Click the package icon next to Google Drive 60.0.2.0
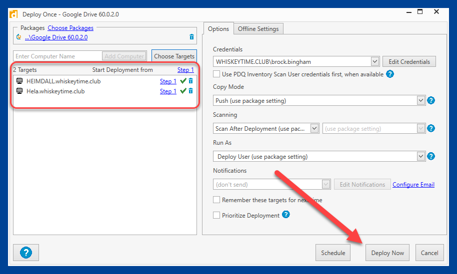 coord(18,37)
